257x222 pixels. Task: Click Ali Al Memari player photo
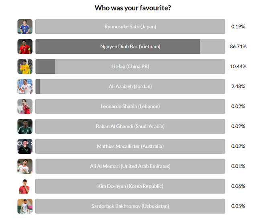point(25,166)
